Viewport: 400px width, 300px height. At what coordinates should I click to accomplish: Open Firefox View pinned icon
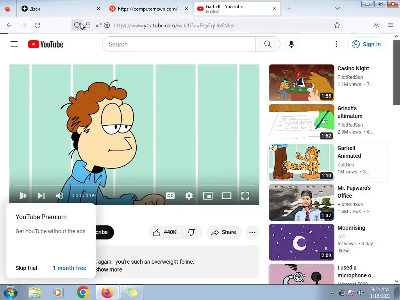click(8, 9)
